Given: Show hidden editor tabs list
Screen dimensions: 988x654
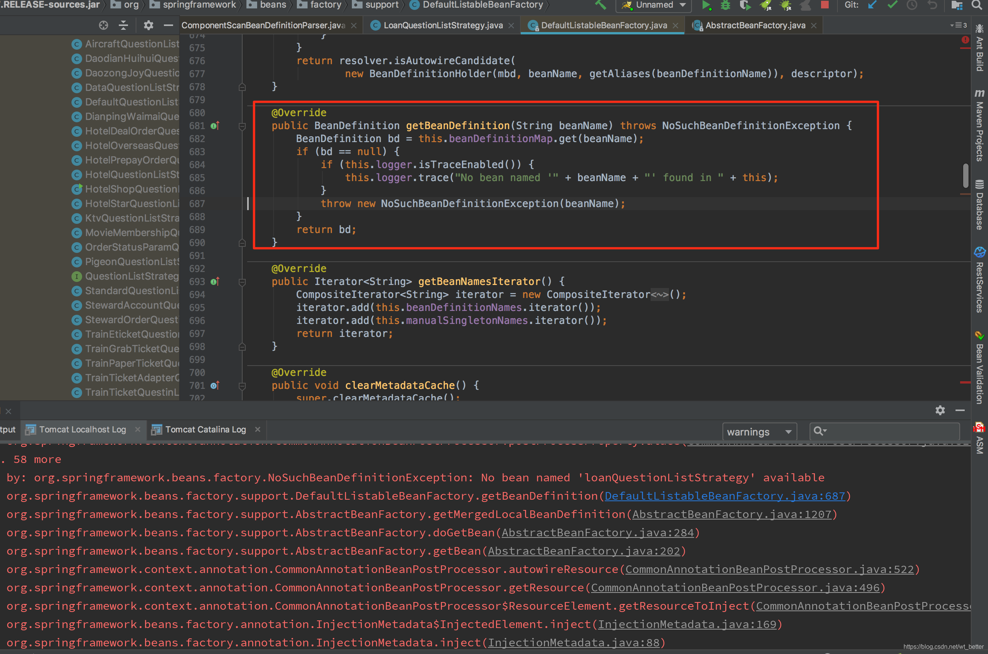Looking at the screenshot, I should point(958,25).
